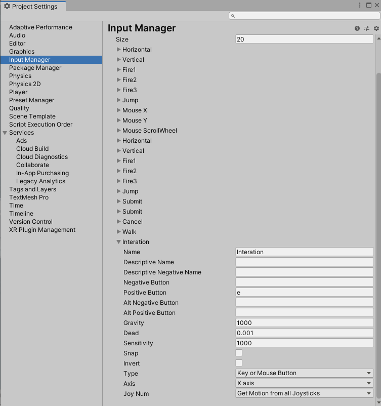
Task: Open the Input Manager help icon
Action: [357, 28]
